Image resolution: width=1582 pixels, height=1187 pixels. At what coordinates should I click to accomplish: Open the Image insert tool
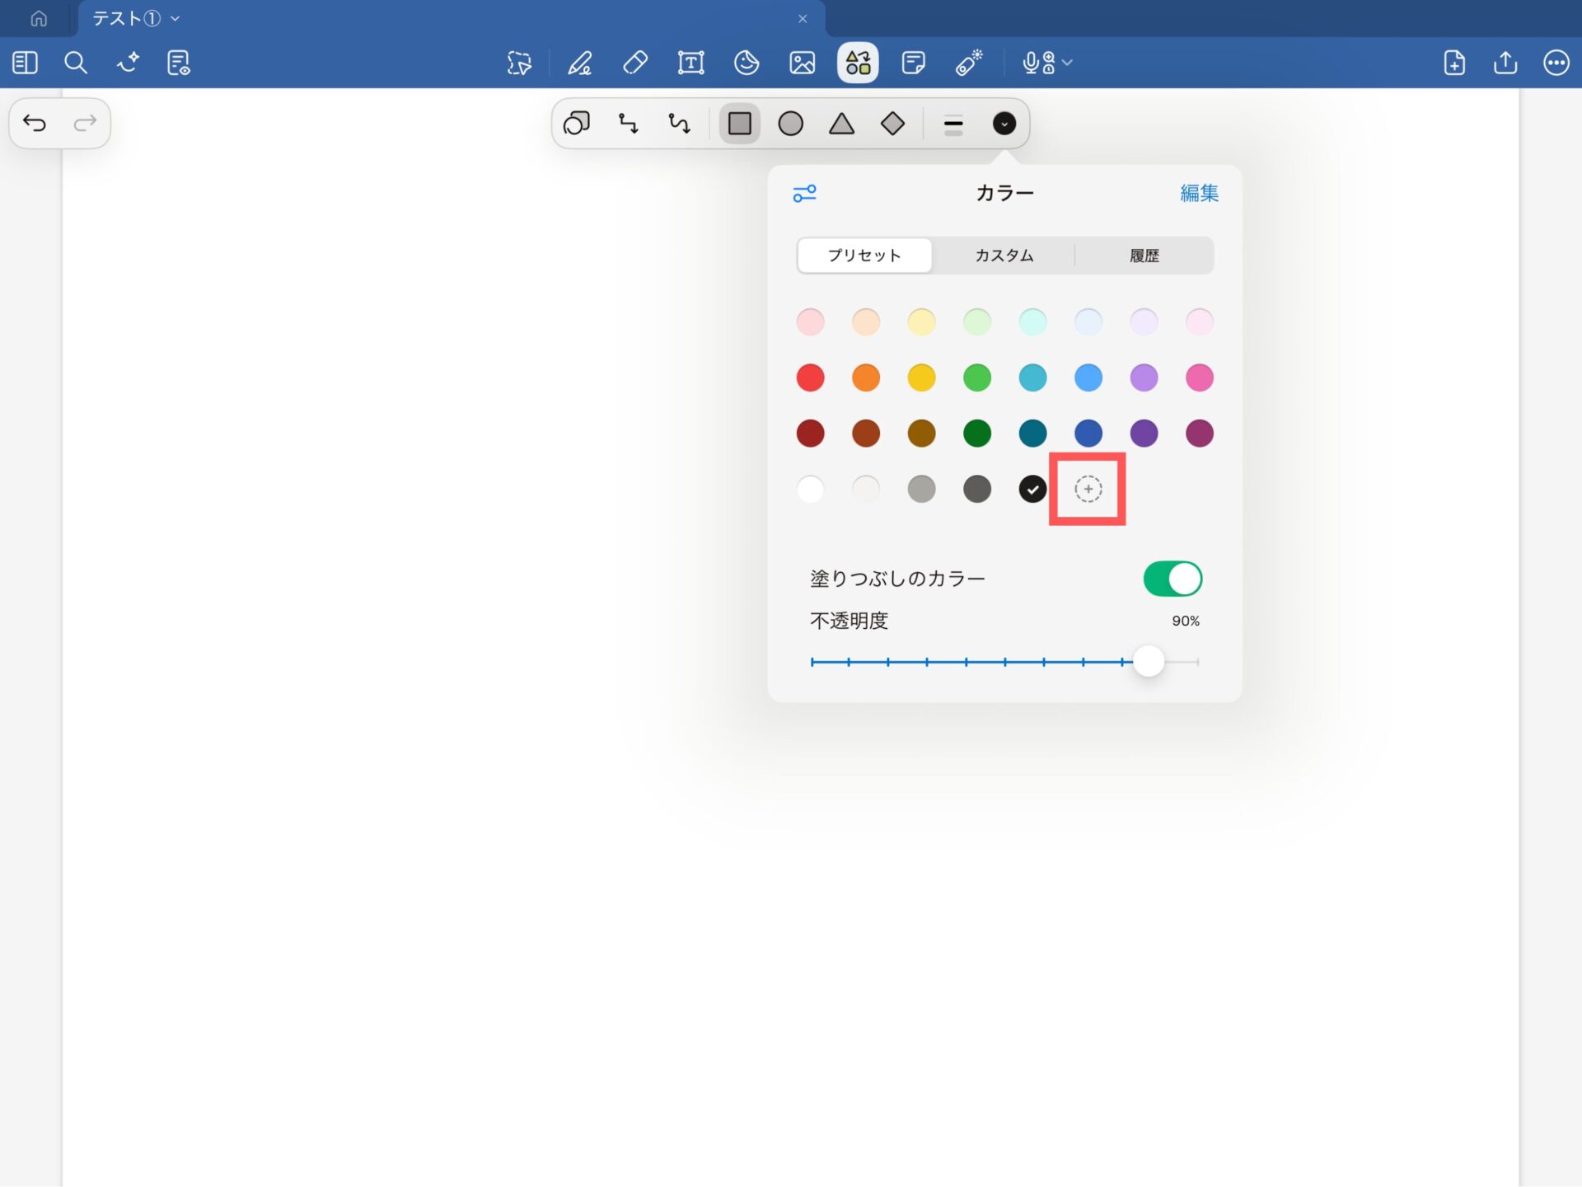(x=802, y=63)
